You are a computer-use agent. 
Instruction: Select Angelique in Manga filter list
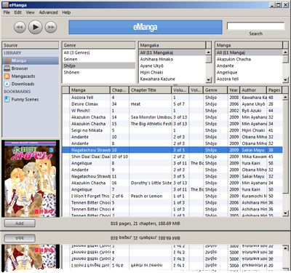(x=249, y=72)
